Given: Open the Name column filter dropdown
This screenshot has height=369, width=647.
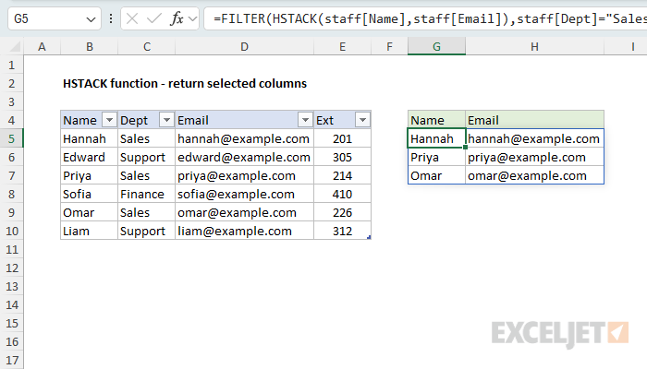Looking at the screenshot, I should coord(109,120).
